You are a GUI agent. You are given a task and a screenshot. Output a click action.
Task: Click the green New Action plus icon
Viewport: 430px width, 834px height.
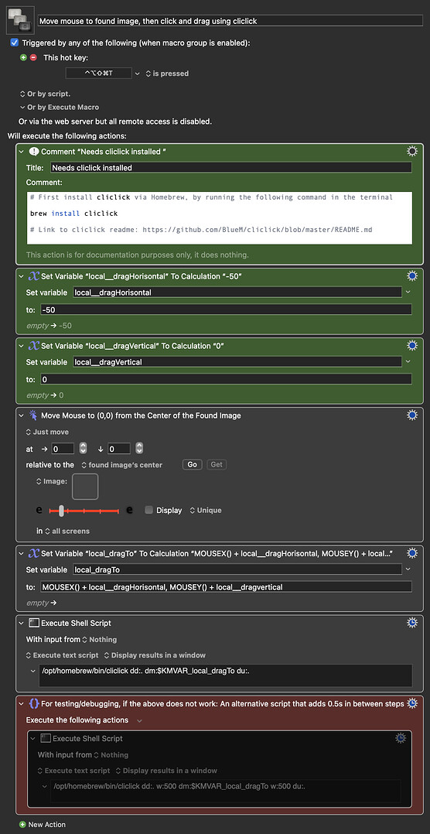(x=22, y=825)
